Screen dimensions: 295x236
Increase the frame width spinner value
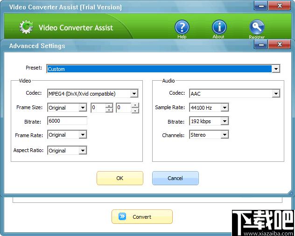tap(109, 105)
